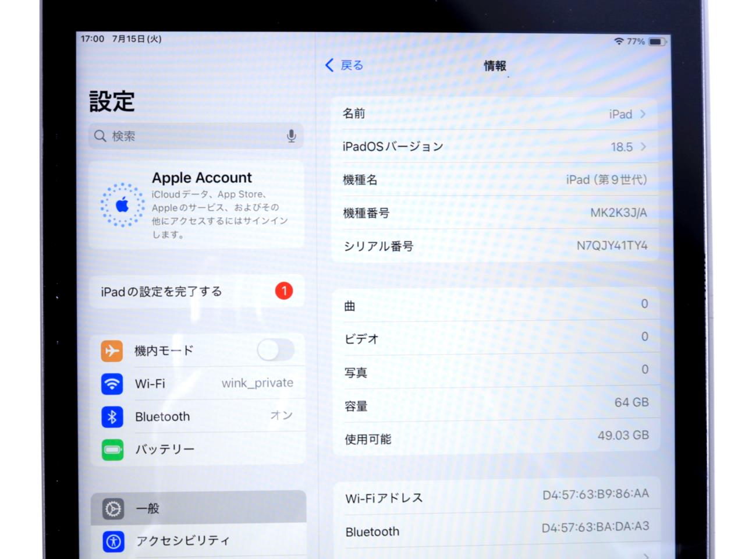745x559 pixels.
Task: Click the 検索 search field
Action: pos(196,136)
